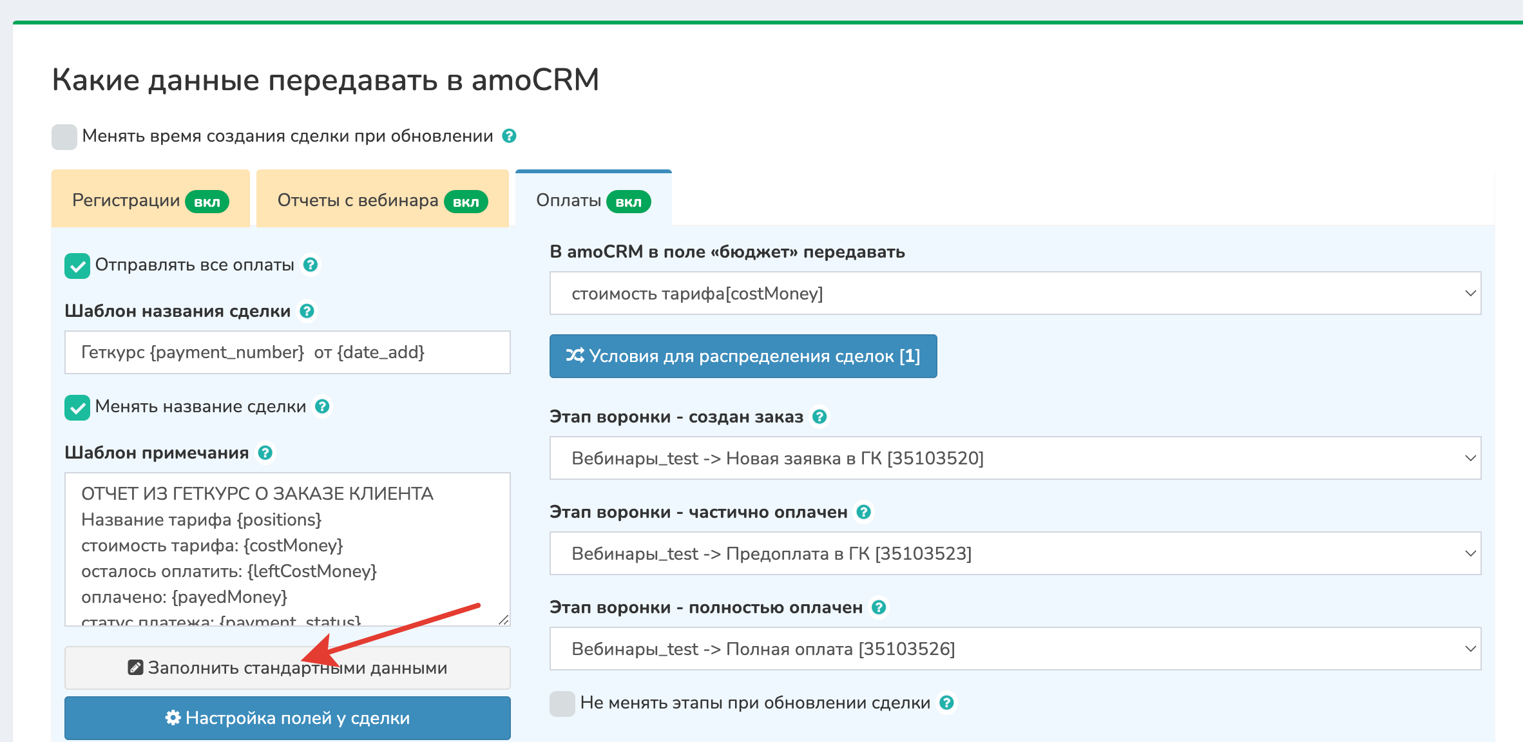Click help icon beside 'Отправлять все оплаты'
The width and height of the screenshot is (1523, 742).
coord(311,265)
